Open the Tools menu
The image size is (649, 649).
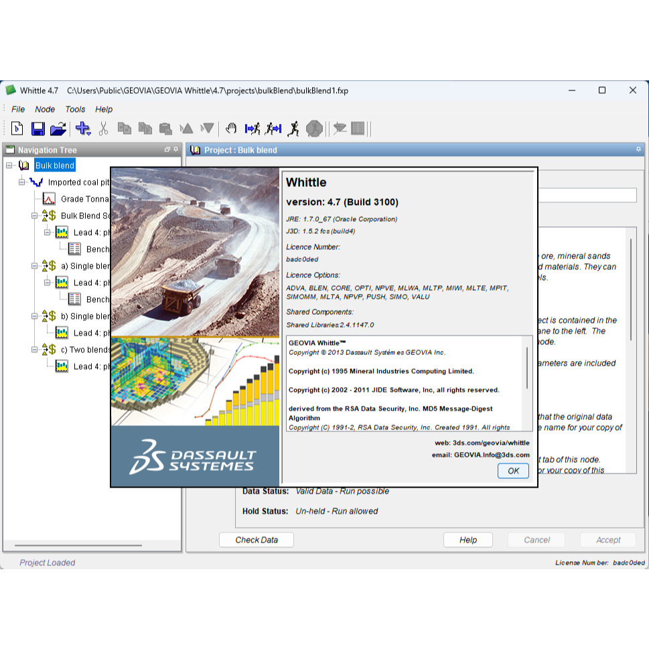(x=75, y=109)
